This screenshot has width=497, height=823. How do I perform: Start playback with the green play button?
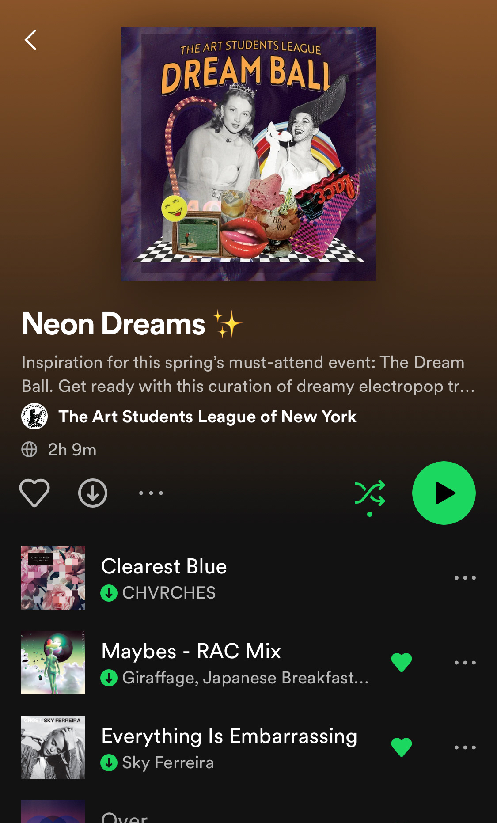point(444,493)
